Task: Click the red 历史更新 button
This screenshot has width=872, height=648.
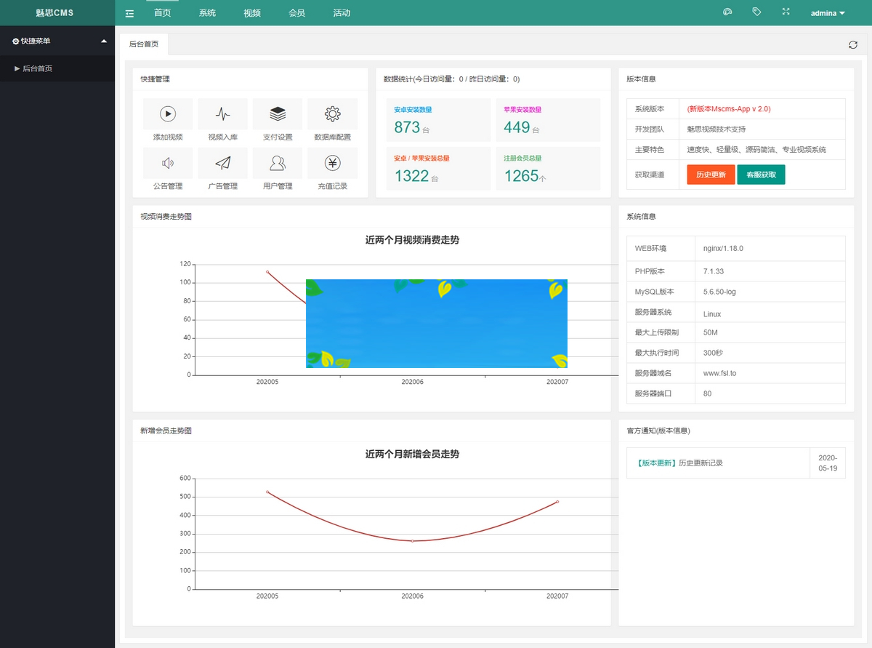Action: pyautogui.click(x=710, y=175)
